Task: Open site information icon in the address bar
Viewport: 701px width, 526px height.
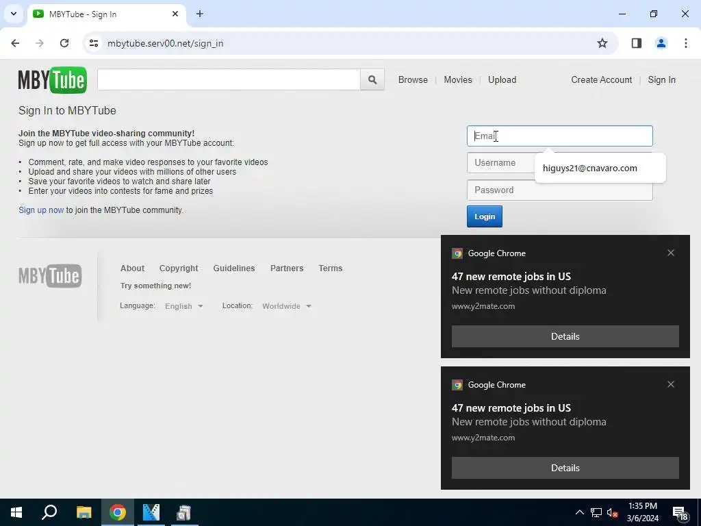Action: pos(93,43)
